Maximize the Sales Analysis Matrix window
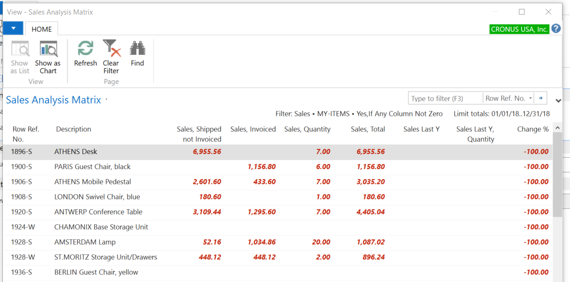This screenshot has height=282, width=570. coord(522,12)
